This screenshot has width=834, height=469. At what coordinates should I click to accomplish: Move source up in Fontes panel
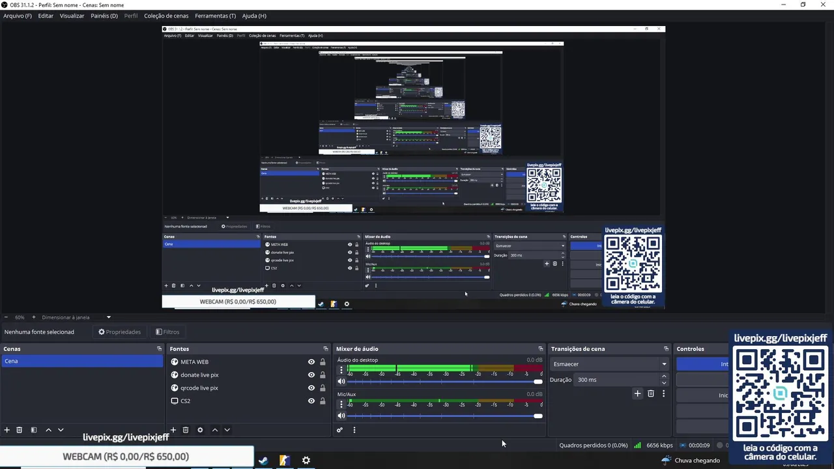[214, 430]
